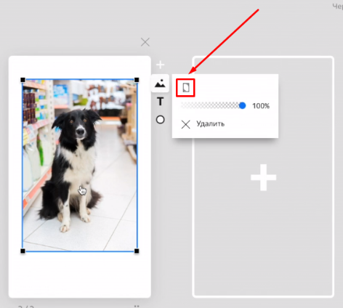Click the blue opacity slider knob
343x308 pixels.
tap(242, 105)
